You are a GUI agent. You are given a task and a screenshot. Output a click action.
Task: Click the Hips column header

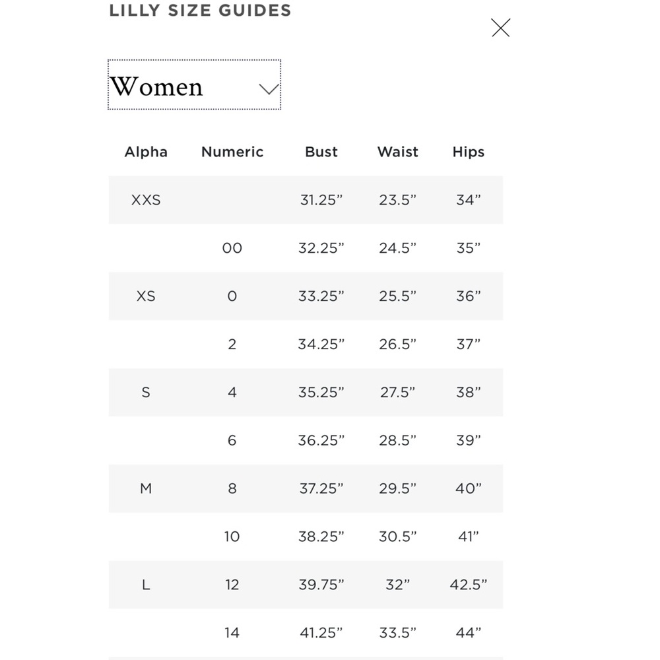point(469,152)
